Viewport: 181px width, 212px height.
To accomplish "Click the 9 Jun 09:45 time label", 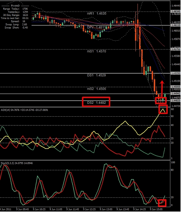I will [x=22, y=209].
